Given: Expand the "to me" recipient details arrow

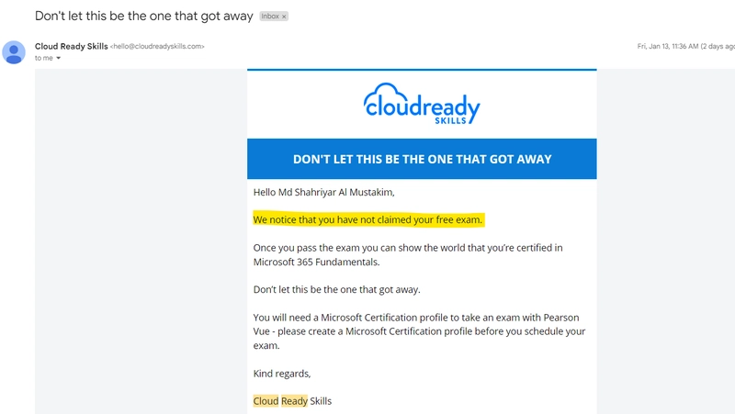Looking at the screenshot, I should (x=59, y=58).
